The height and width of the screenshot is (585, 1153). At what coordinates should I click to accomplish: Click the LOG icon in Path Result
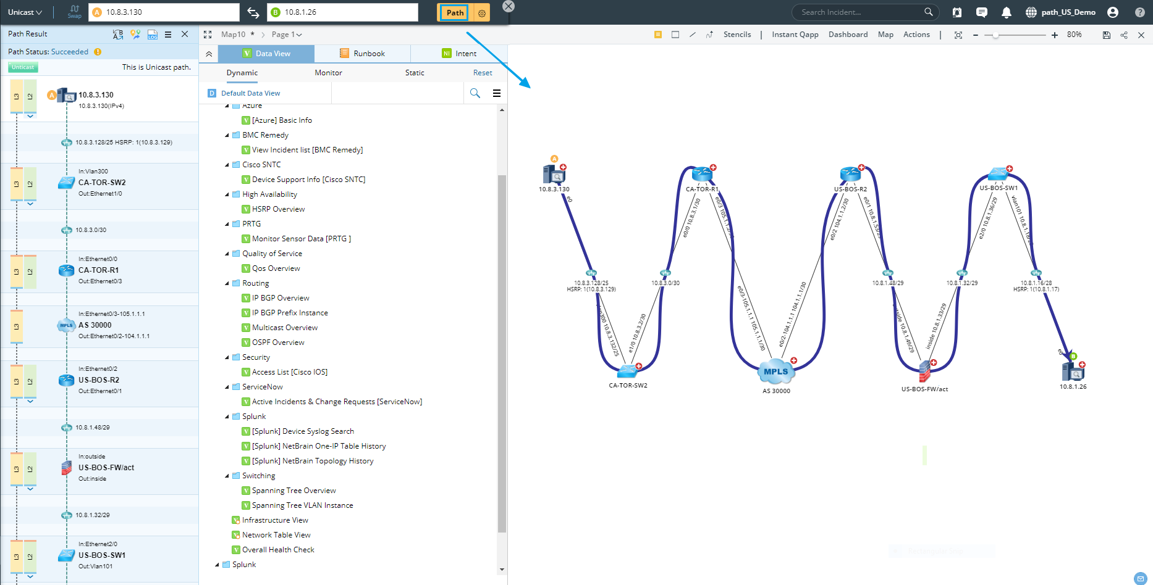coord(153,35)
